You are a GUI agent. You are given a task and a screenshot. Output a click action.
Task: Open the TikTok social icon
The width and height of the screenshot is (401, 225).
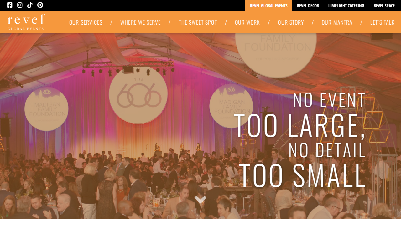point(30,5)
